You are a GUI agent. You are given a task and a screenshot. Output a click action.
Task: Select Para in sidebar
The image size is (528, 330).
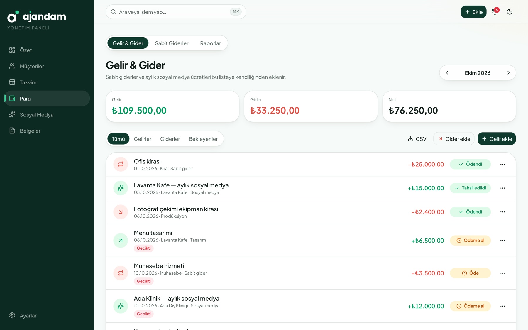click(x=47, y=98)
